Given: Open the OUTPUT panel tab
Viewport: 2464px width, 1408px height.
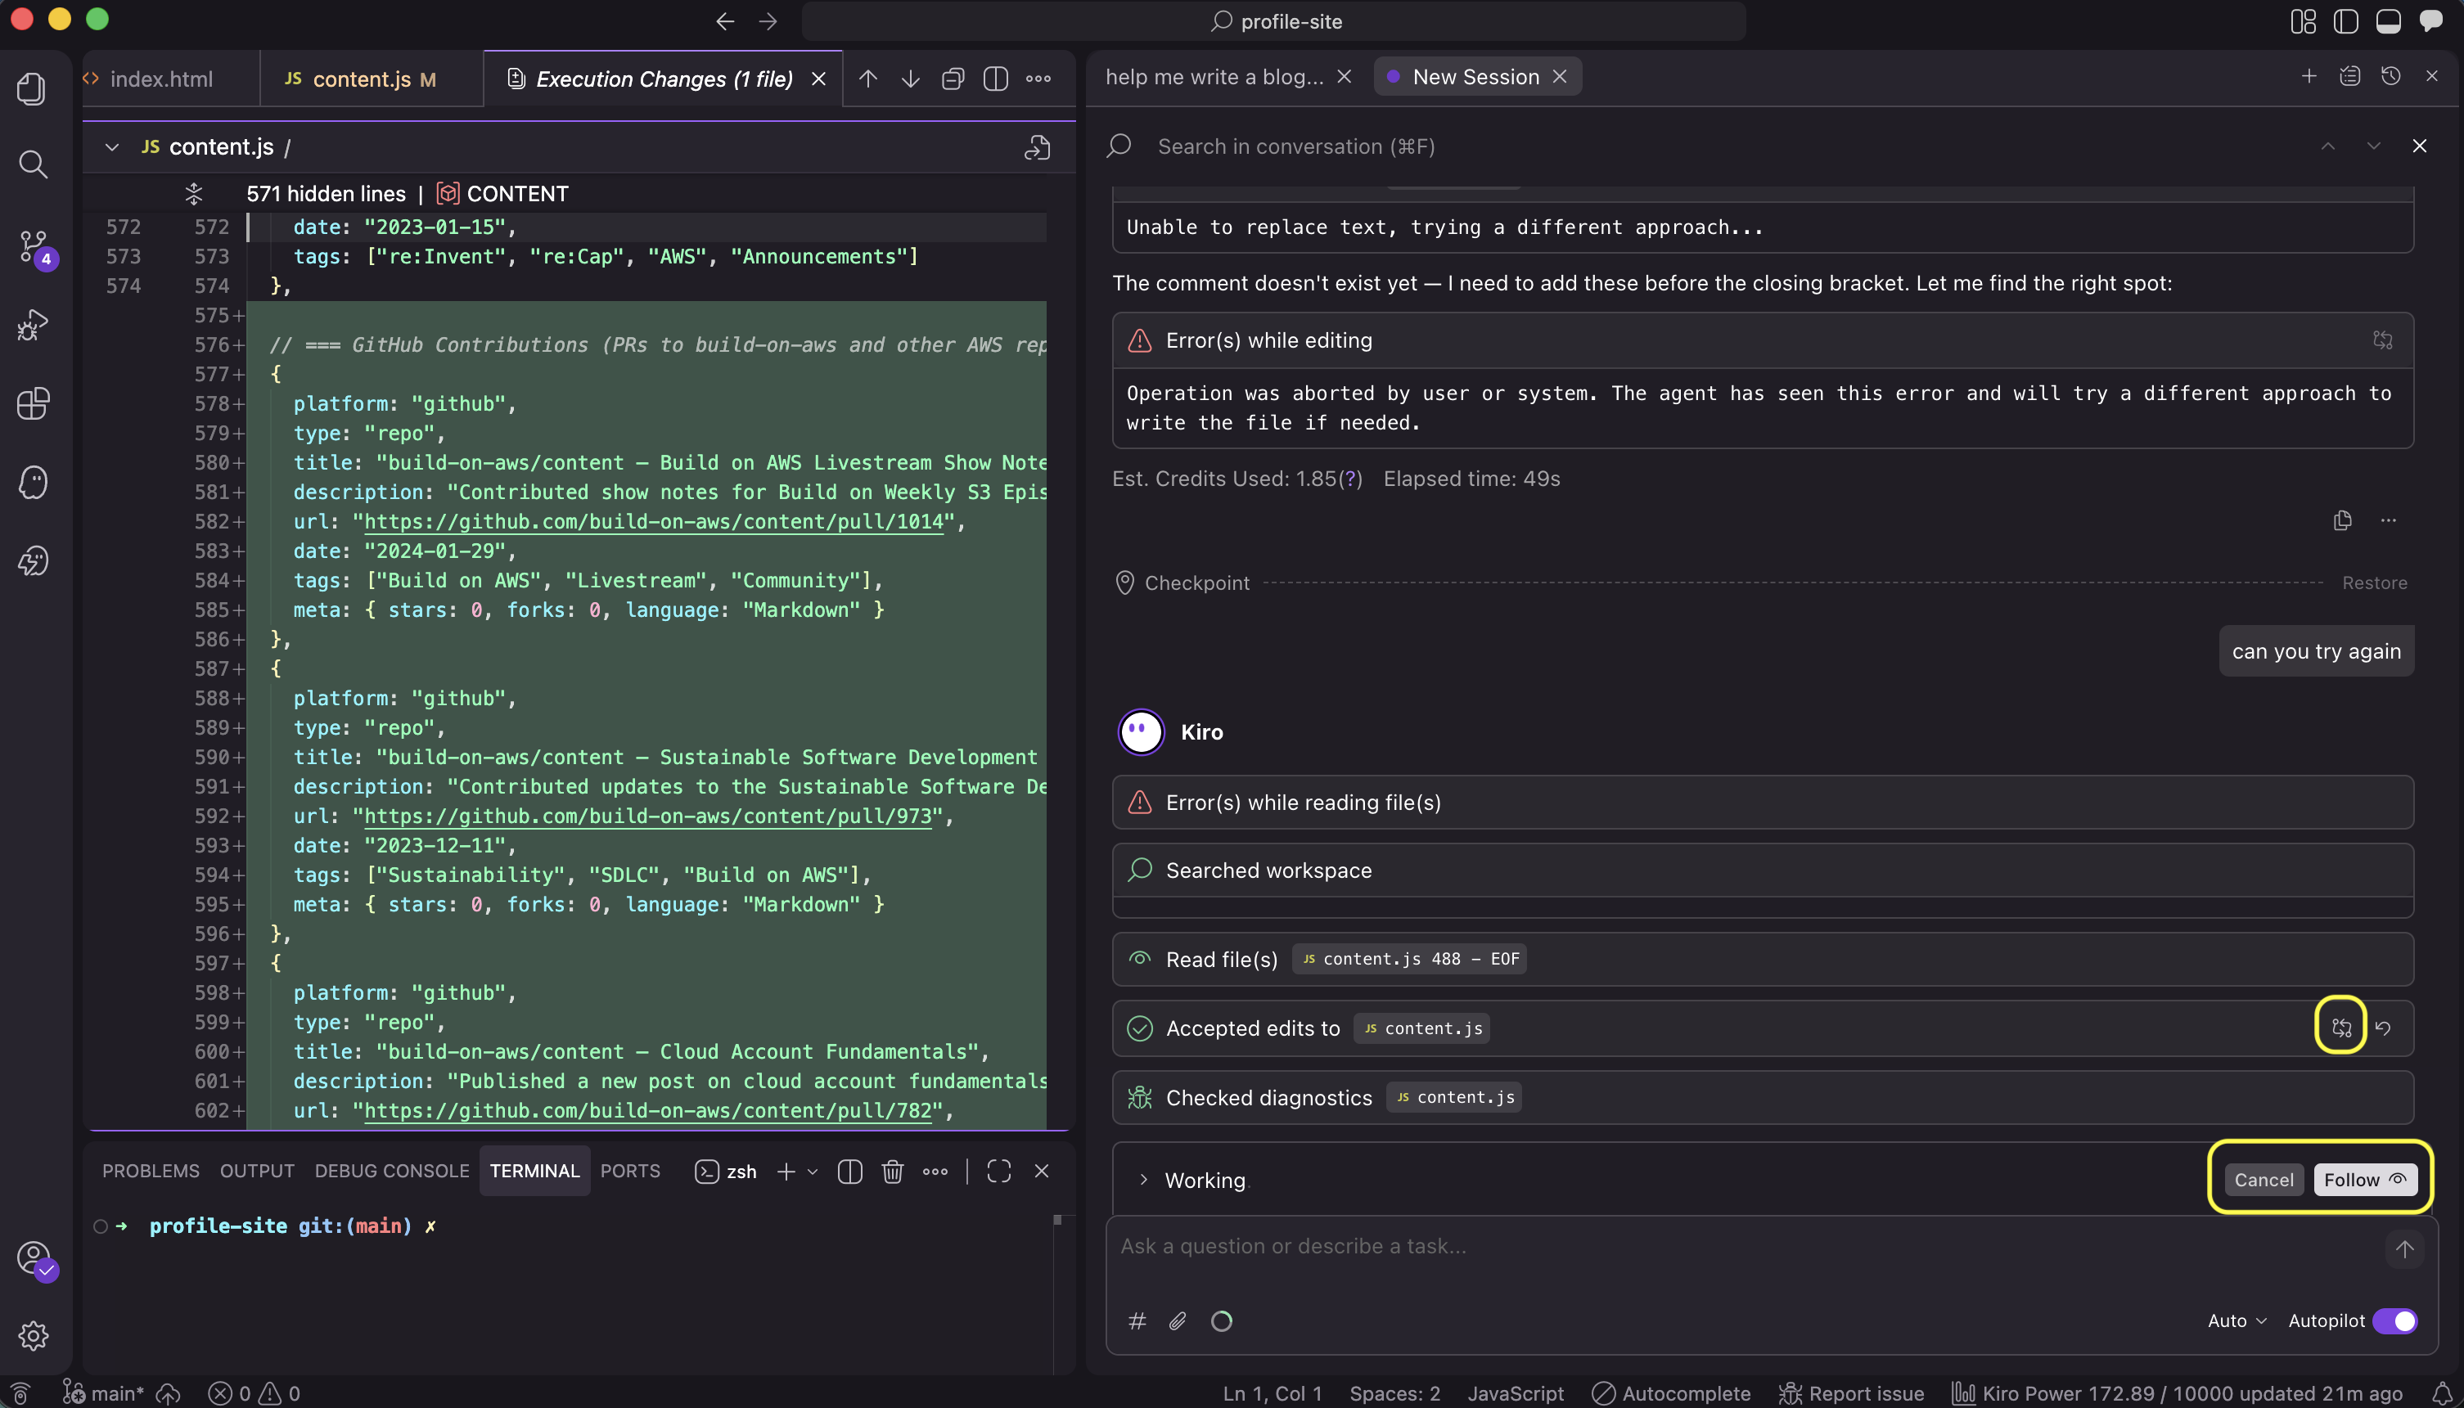Looking at the screenshot, I should 257,1171.
